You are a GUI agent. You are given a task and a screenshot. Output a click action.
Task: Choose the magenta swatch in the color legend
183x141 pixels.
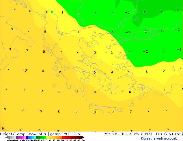point(23,137)
